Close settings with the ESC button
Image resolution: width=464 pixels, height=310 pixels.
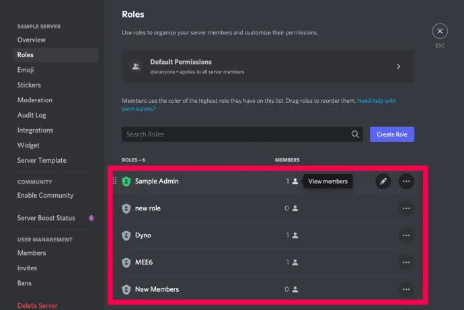[x=440, y=31]
